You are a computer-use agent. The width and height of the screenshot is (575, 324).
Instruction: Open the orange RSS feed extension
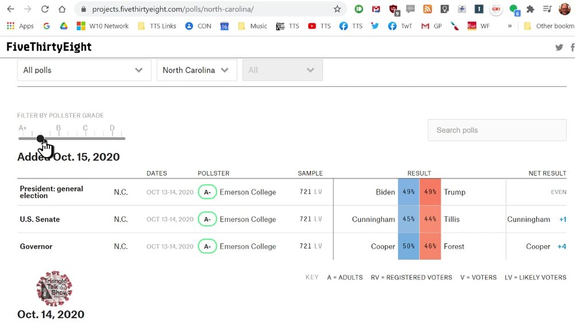(x=428, y=9)
